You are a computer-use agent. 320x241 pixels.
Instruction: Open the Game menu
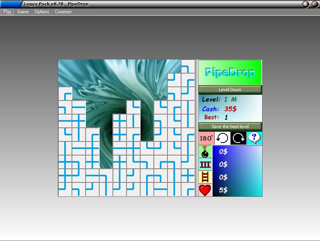23,12
